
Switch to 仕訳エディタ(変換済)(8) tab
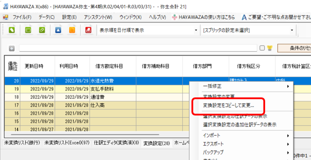(116, 143)
